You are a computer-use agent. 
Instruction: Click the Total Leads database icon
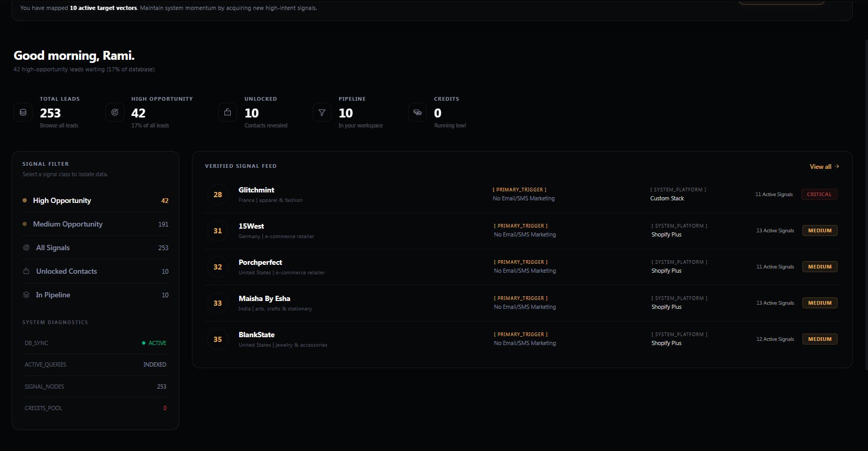tap(23, 112)
